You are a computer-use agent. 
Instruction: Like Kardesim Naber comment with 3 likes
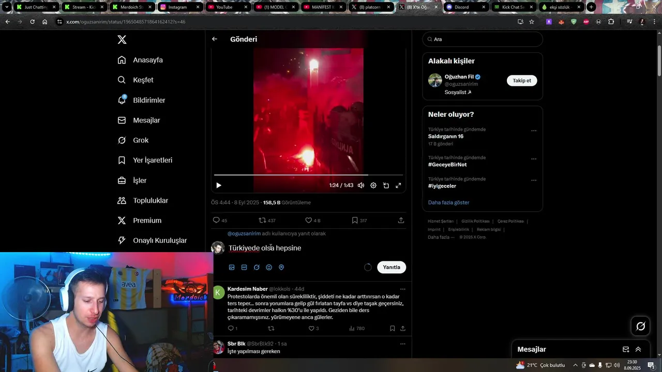(313, 328)
